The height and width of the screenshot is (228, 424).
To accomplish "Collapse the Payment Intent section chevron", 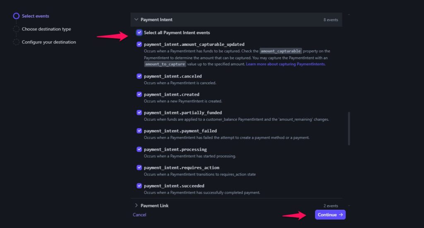I will (136, 19).
